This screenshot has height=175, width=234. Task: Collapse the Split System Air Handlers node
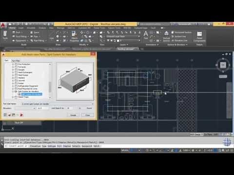point(13,91)
